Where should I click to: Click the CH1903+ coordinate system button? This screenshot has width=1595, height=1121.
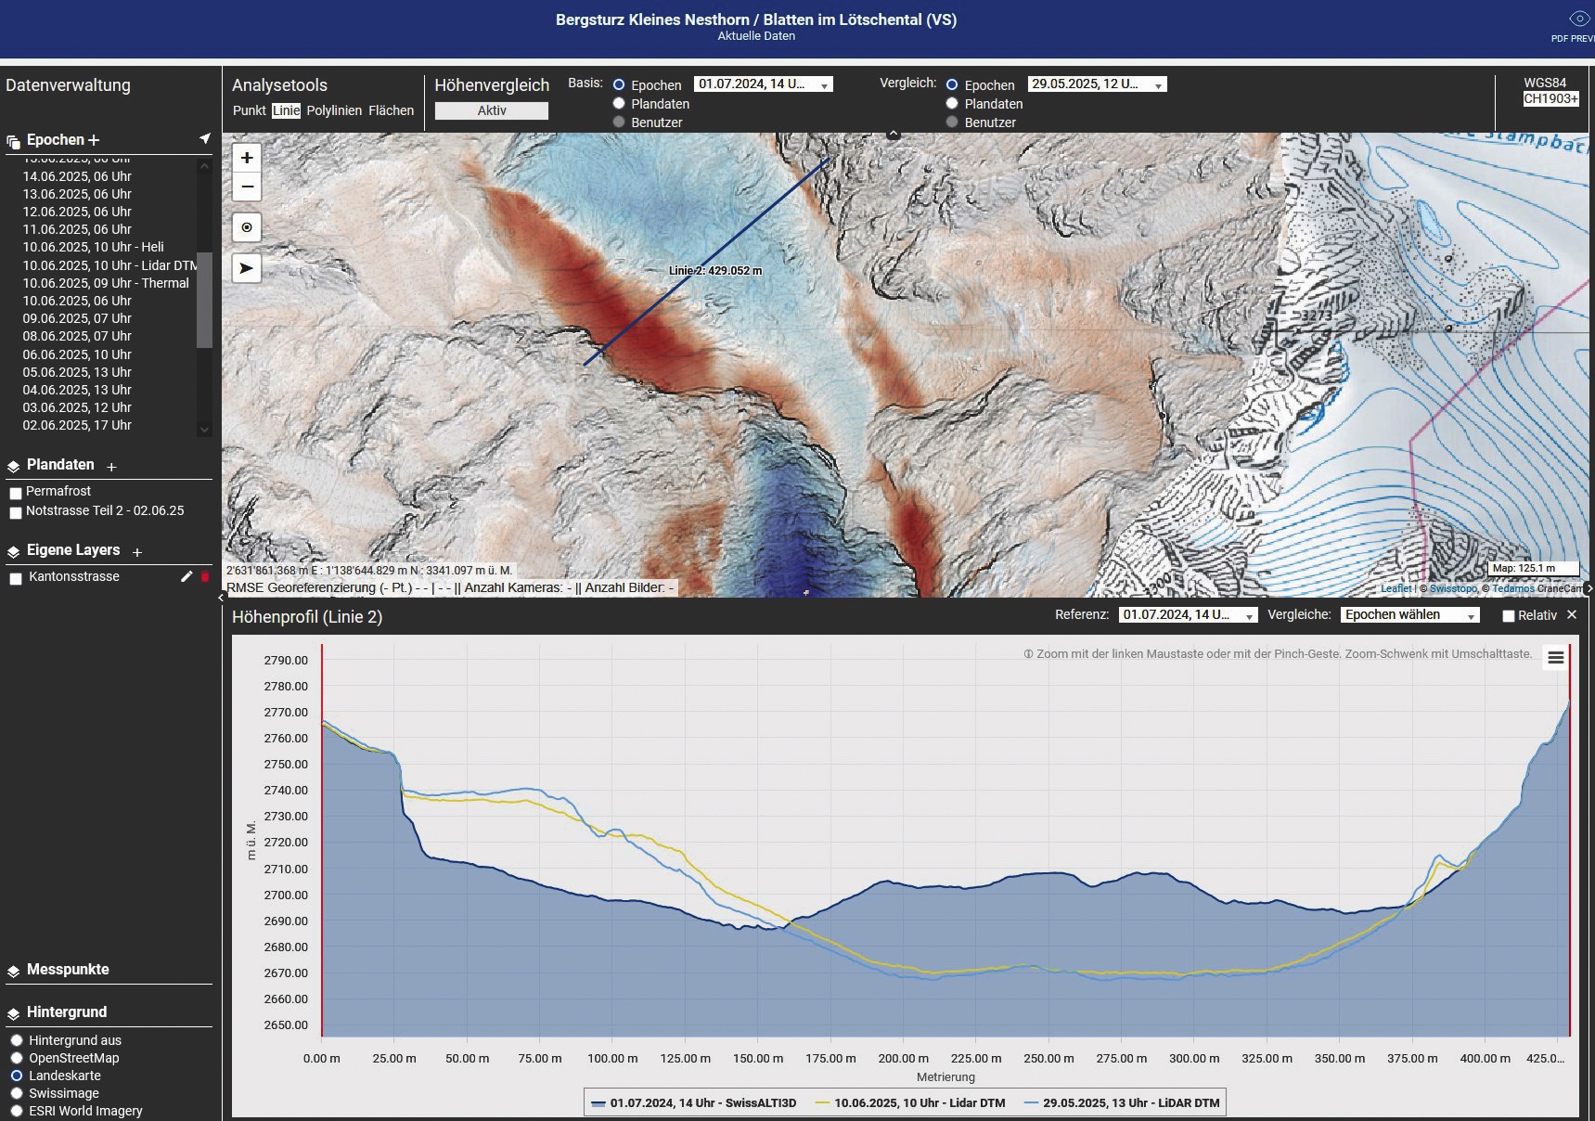[1553, 97]
